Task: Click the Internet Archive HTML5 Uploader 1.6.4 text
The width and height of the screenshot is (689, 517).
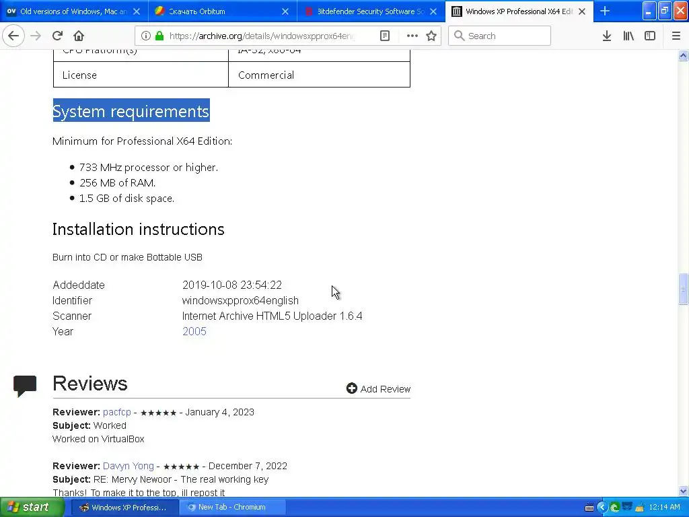Action: (272, 316)
